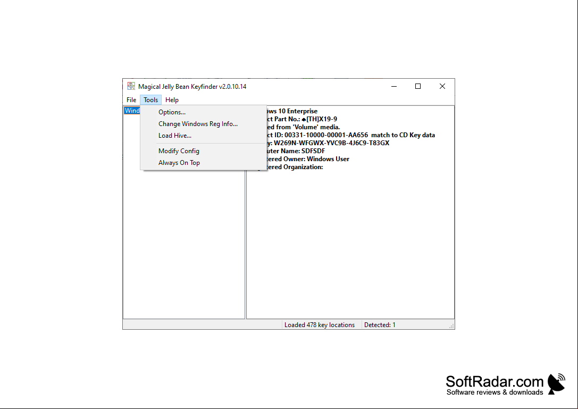Viewport: 578px width, 409px height.
Task: Toggle Always On Top option
Action: coord(204,163)
